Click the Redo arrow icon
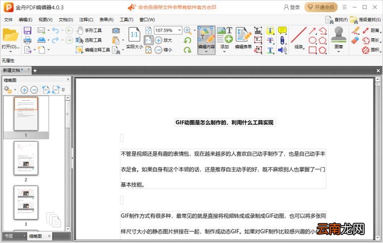The height and width of the screenshot is (243, 383). click(55, 40)
